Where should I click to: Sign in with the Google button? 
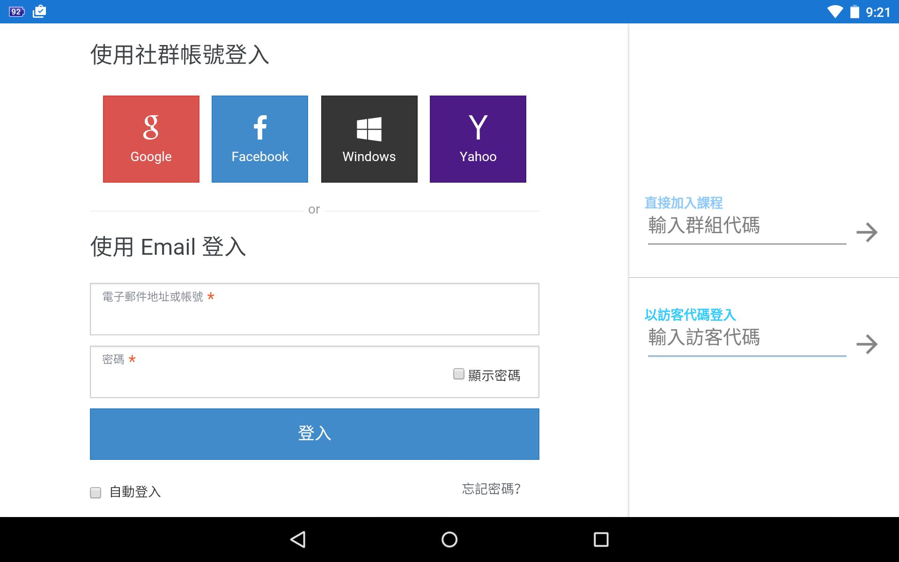(x=151, y=139)
